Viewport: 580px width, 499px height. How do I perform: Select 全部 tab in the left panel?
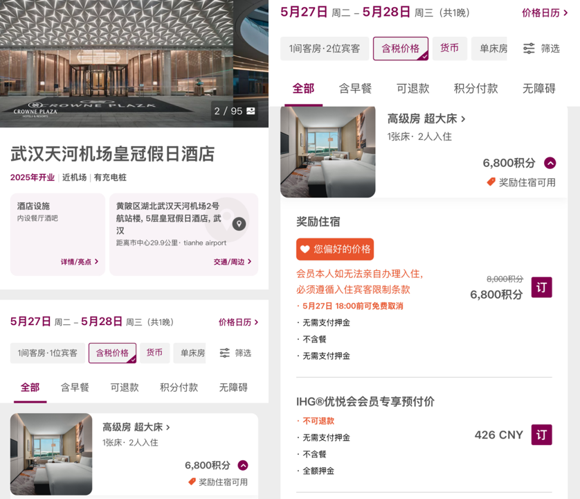[30, 387]
